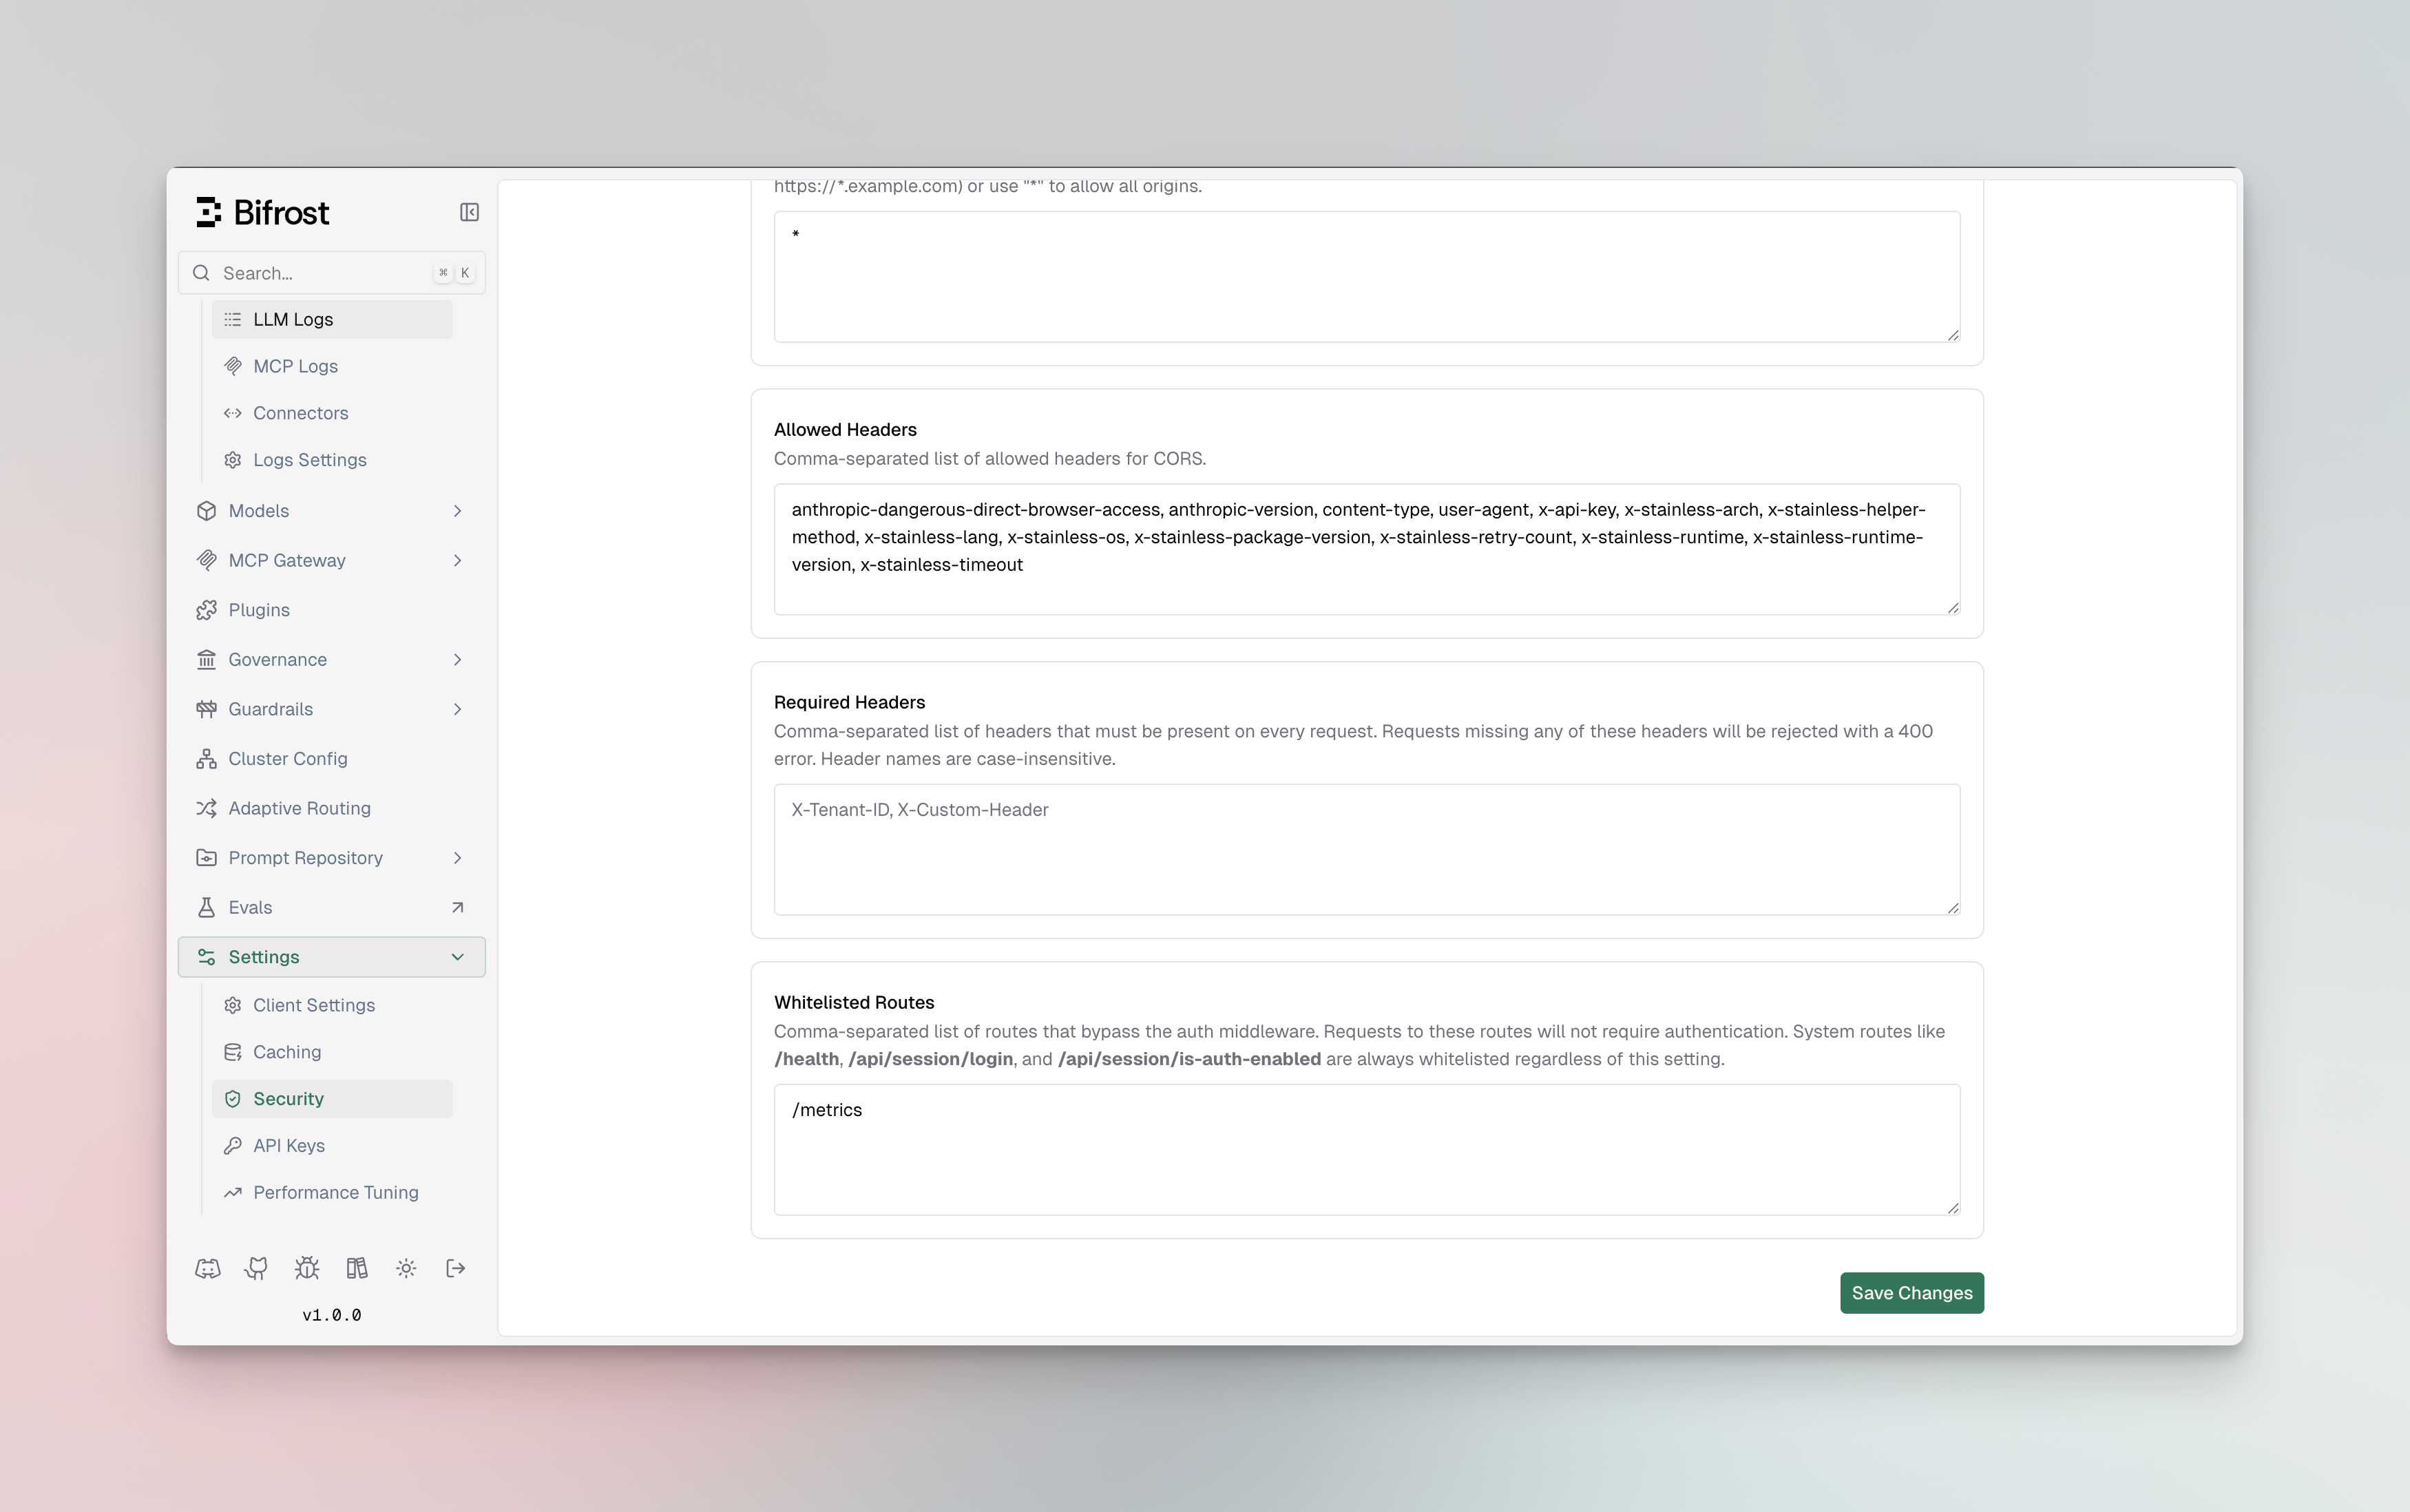Open Evals in a new window
The width and height of the screenshot is (2410, 1512).
tap(457, 906)
